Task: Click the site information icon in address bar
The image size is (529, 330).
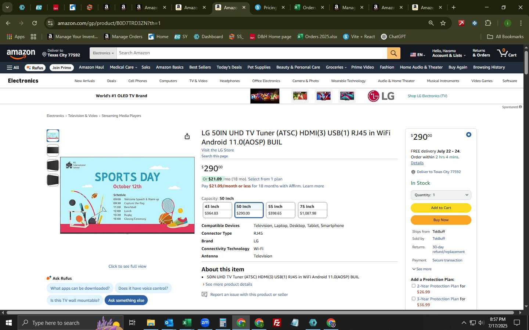Action: point(50,23)
